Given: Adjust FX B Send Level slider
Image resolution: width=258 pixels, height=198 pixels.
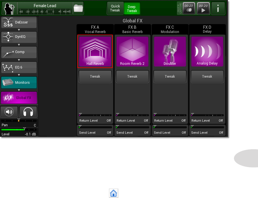Looking at the screenshot, I should tap(132, 127).
